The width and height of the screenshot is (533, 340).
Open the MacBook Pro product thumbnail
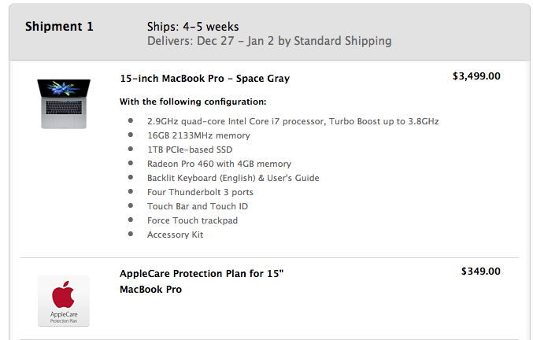pyautogui.click(x=64, y=104)
